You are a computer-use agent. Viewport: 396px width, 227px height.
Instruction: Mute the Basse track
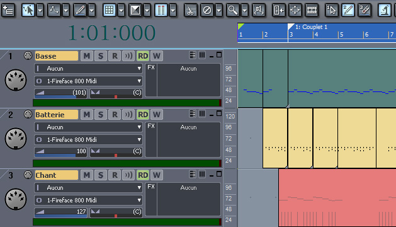pos(87,56)
